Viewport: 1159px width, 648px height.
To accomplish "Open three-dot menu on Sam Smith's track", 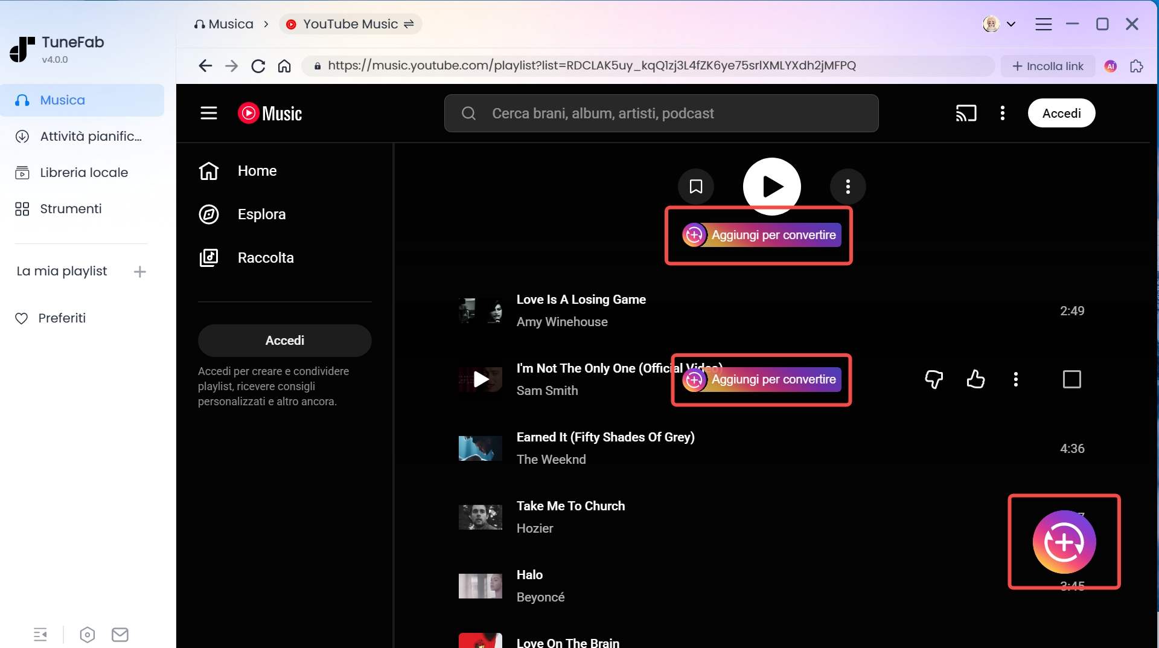I will [x=1016, y=379].
